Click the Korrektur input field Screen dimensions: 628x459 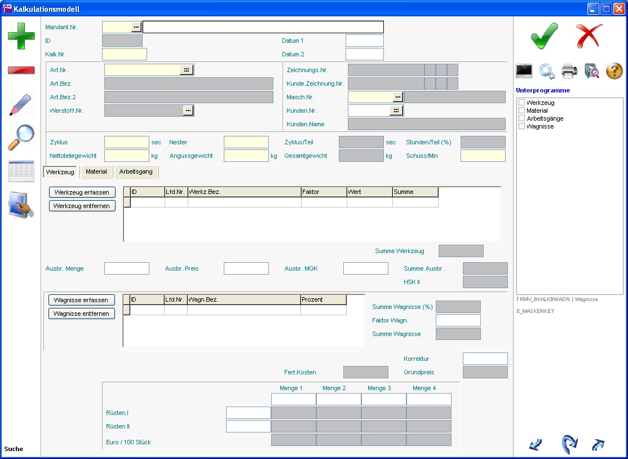(485, 359)
